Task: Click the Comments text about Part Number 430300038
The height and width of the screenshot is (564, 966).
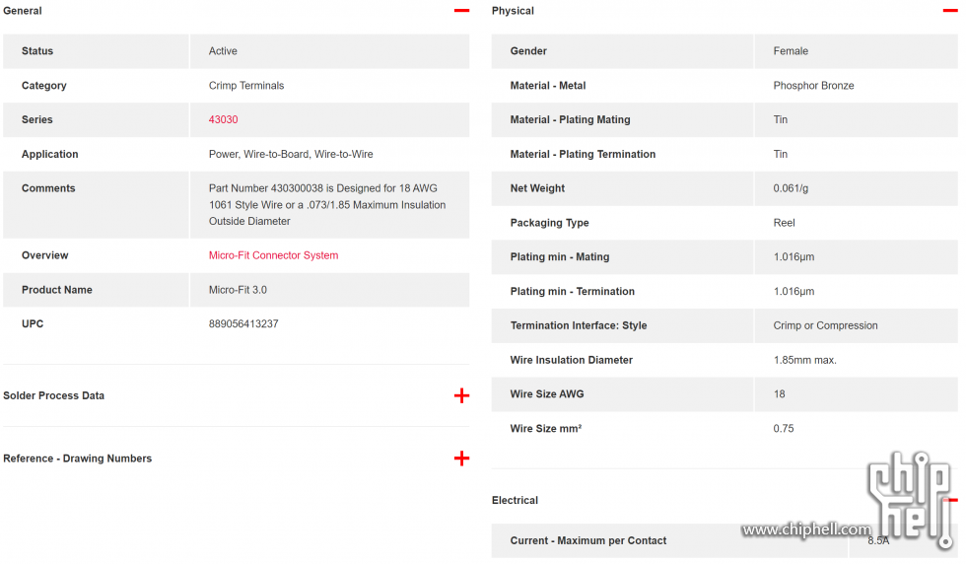Action: 327,205
